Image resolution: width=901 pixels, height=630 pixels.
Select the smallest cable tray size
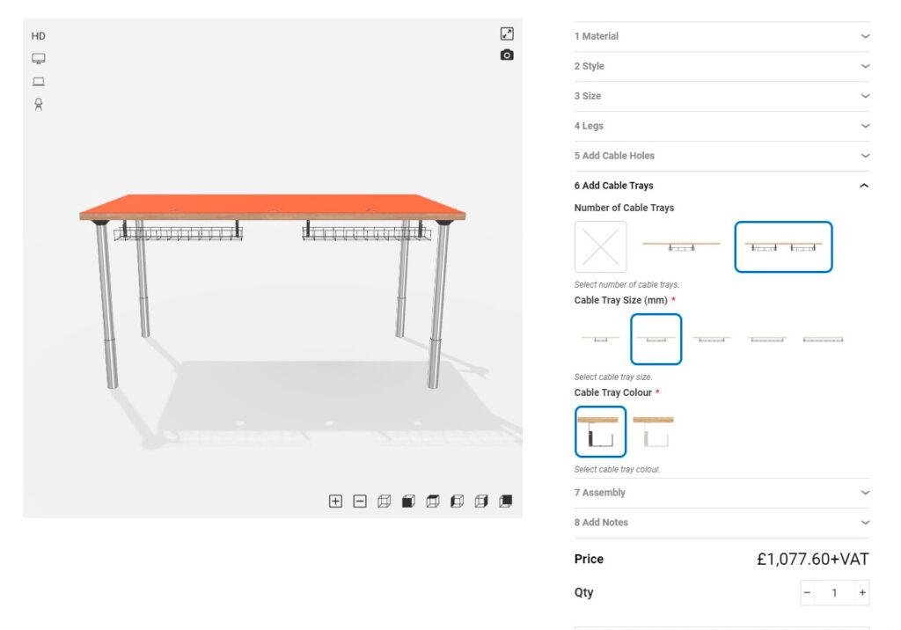600,339
